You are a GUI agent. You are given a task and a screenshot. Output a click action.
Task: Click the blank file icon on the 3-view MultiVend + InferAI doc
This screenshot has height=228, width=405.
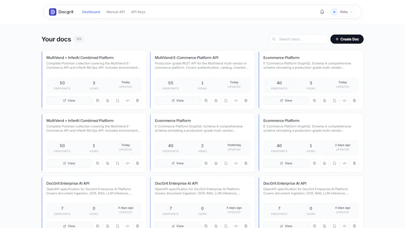117,100
